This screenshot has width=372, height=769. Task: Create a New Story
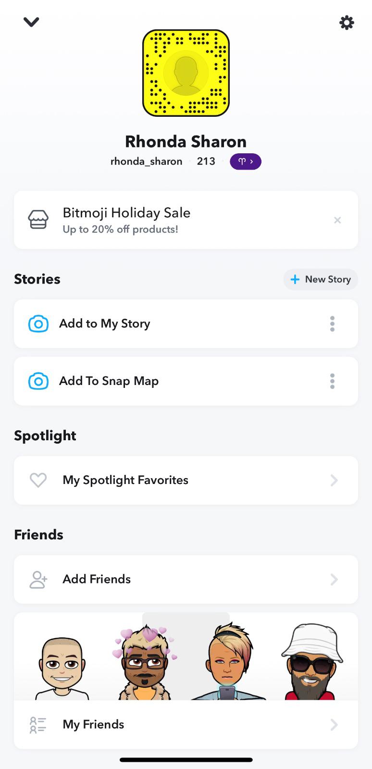[321, 279]
